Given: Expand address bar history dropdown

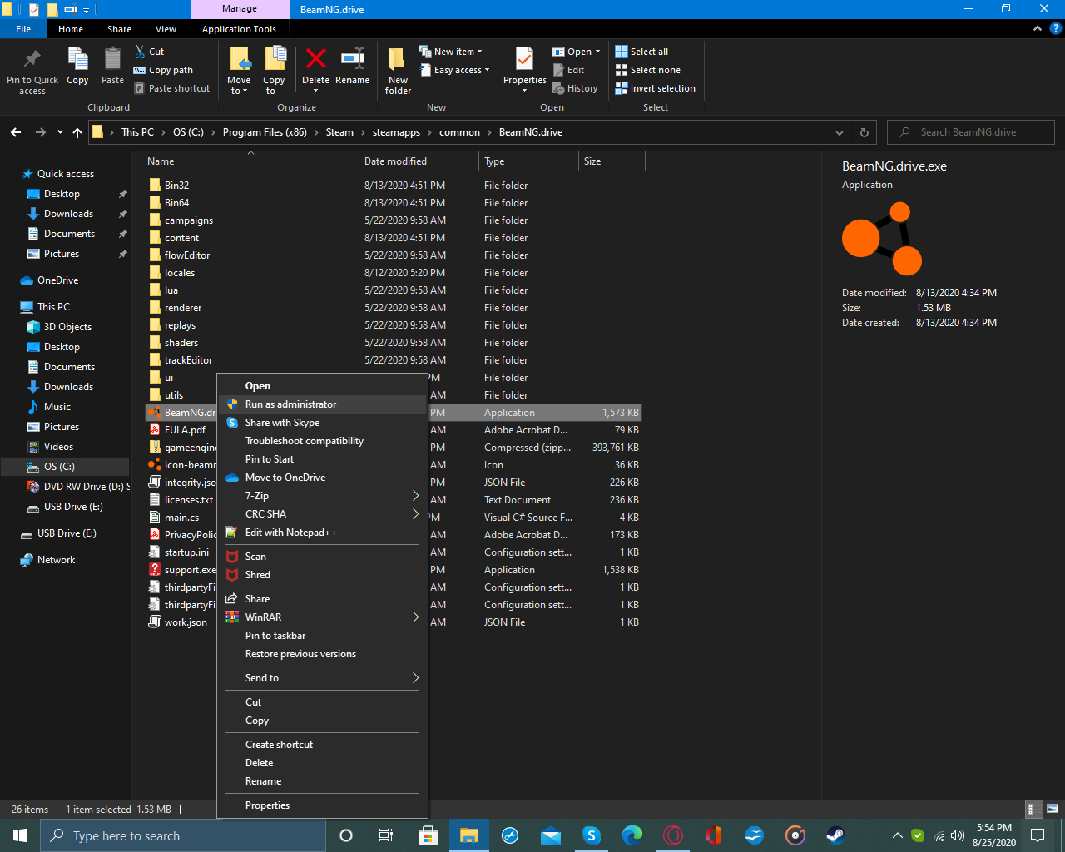Looking at the screenshot, I should pos(840,132).
